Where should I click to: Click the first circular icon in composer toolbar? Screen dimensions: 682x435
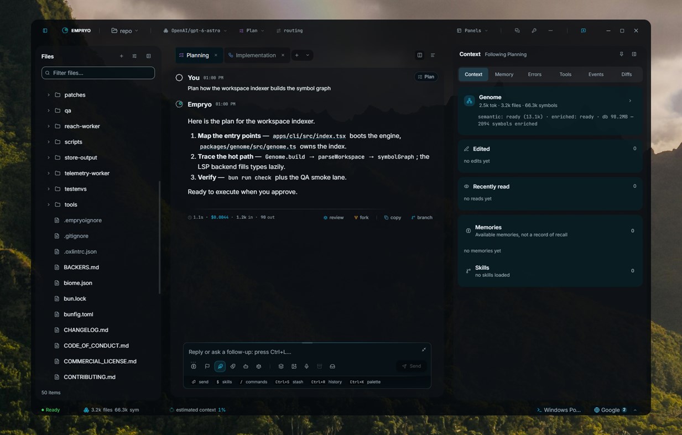point(194,366)
